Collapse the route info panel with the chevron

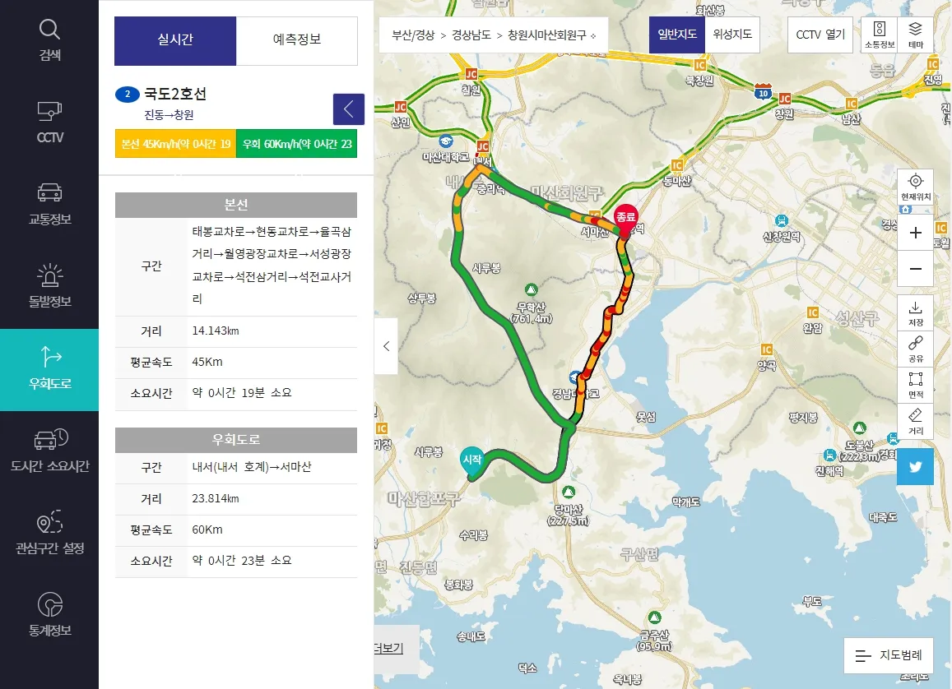tap(386, 346)
